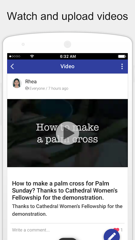Tap the signal strength dots
This screenshot has width=135, height=240.
point(15,56)
